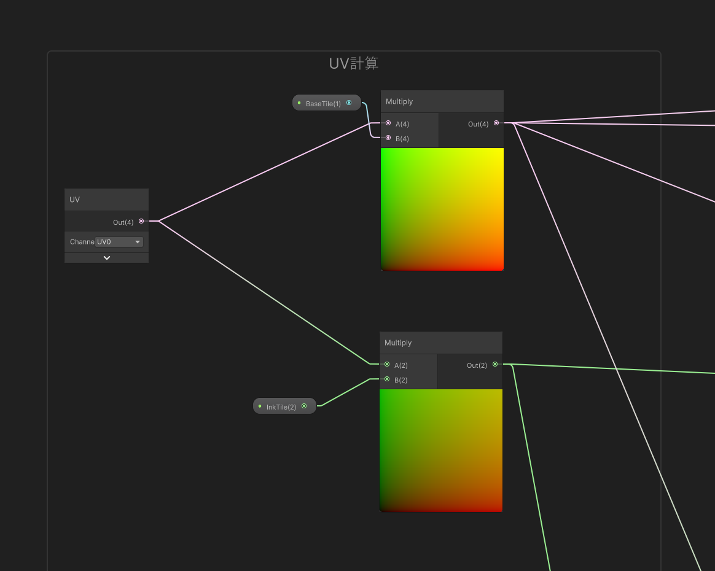This screenshot has width=715, height=571.
Task: Click the A(4) input port on top Multiply
Action: tap(388, 123)
